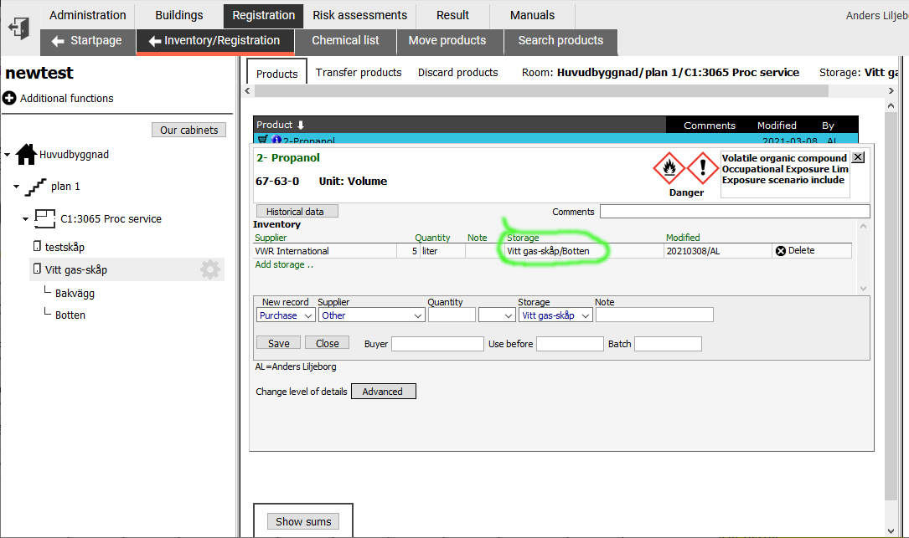
Task: Click the new record Note field
Action: click(x=654, y=315)
